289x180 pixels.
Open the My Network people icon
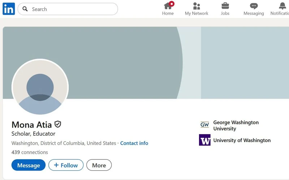[x=197, y=6]
